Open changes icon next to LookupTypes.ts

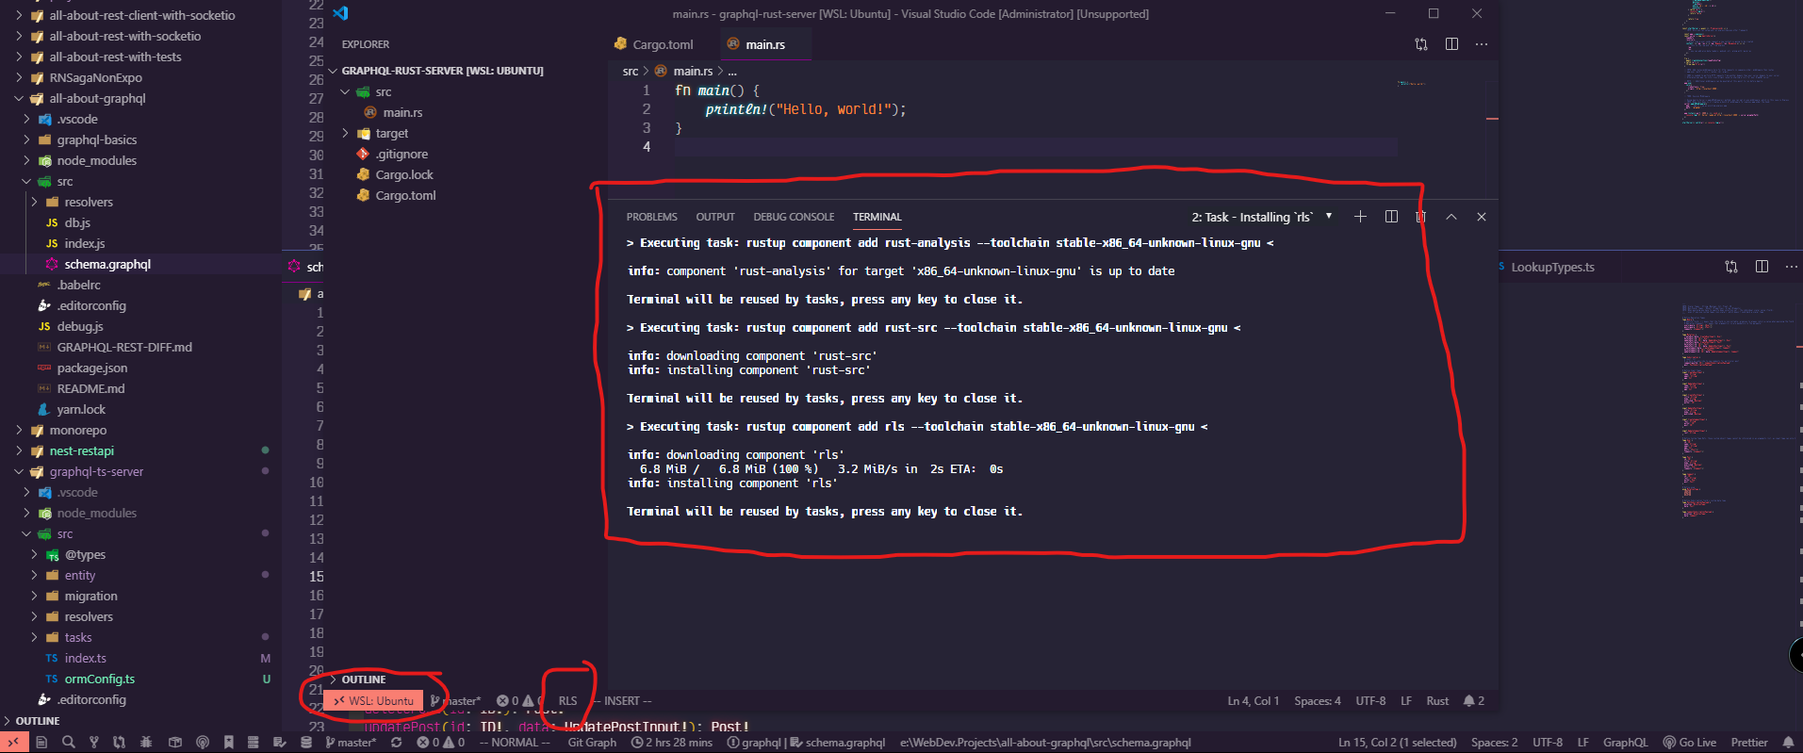click(x=1731, y=267)
